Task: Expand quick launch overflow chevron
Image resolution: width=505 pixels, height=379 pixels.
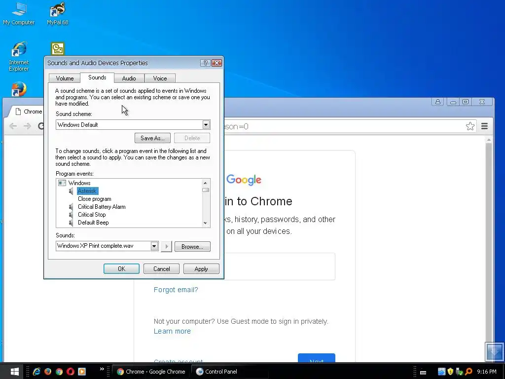Action: tap(102, 369)
